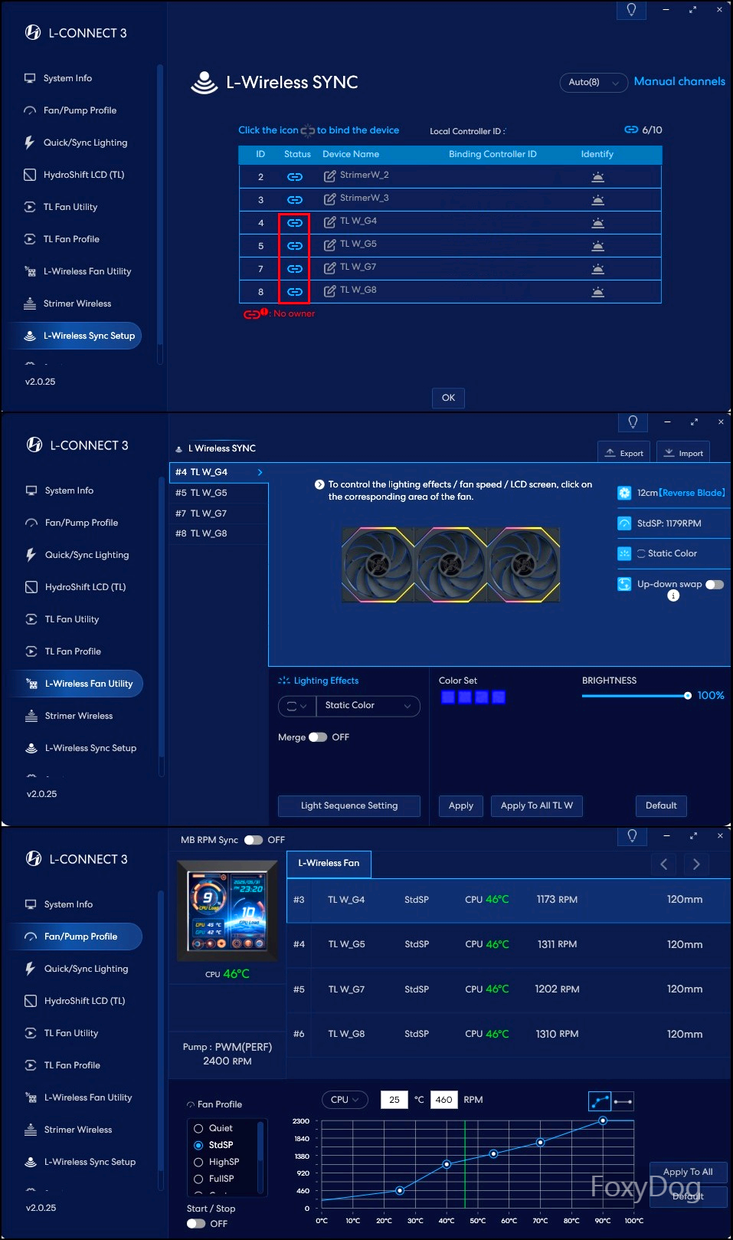The height and width of the screenshot is (1240, 733).
Task: Toggle Up-down swap switch
Action: pos(715,585)
